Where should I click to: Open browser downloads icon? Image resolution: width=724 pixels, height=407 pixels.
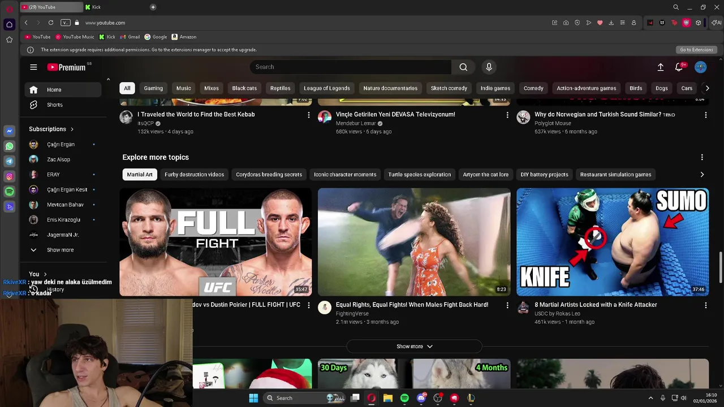[x=611, y=23]
